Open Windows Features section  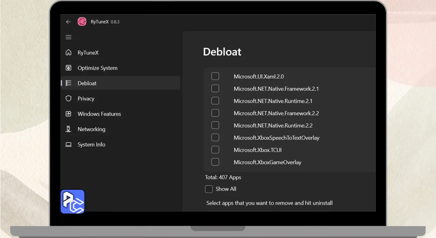click(99, 114)
